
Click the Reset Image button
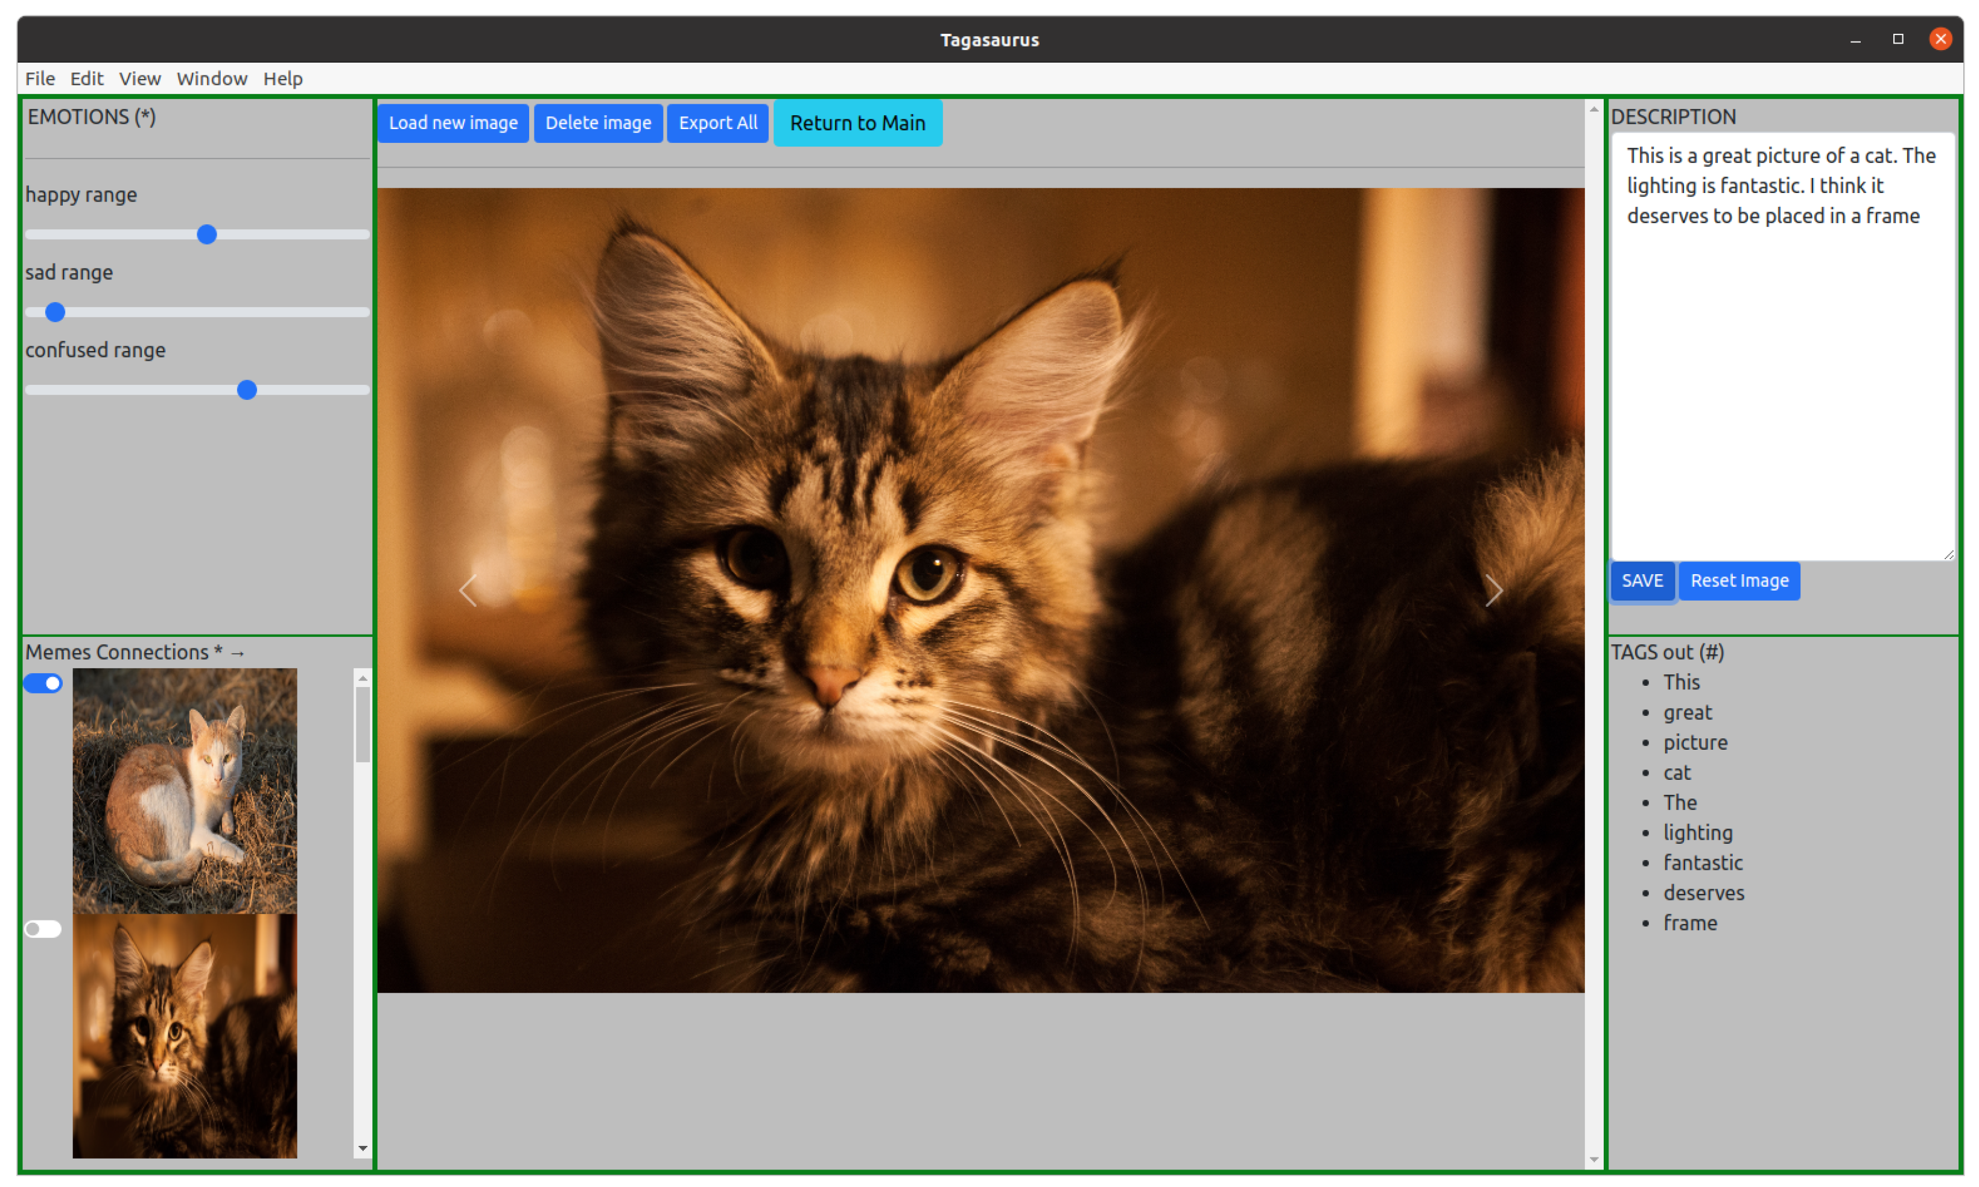[1738, 581]
